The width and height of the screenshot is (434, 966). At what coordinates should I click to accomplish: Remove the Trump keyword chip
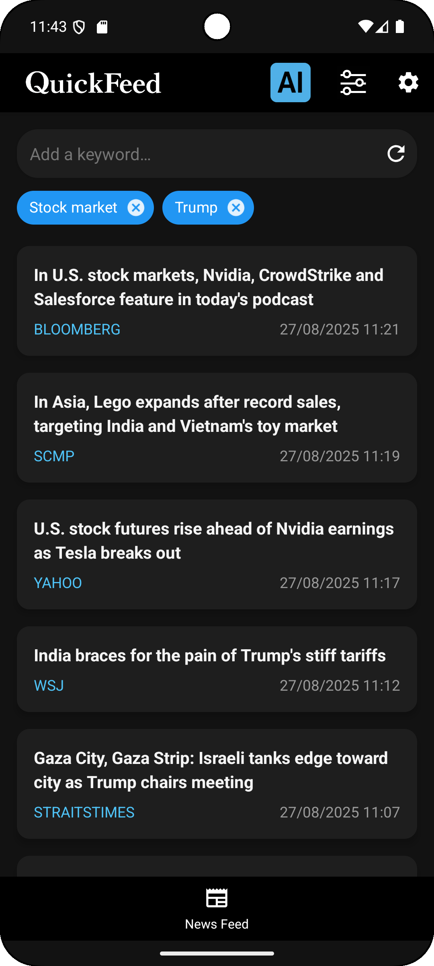coord(236,208)
